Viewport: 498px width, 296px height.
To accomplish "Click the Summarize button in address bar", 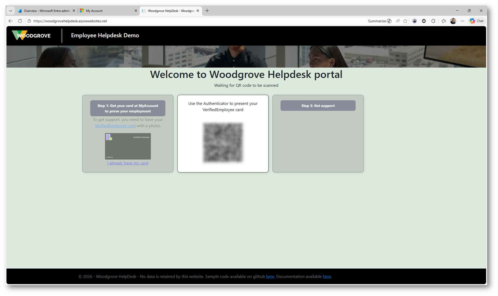I will coord(379,21).
